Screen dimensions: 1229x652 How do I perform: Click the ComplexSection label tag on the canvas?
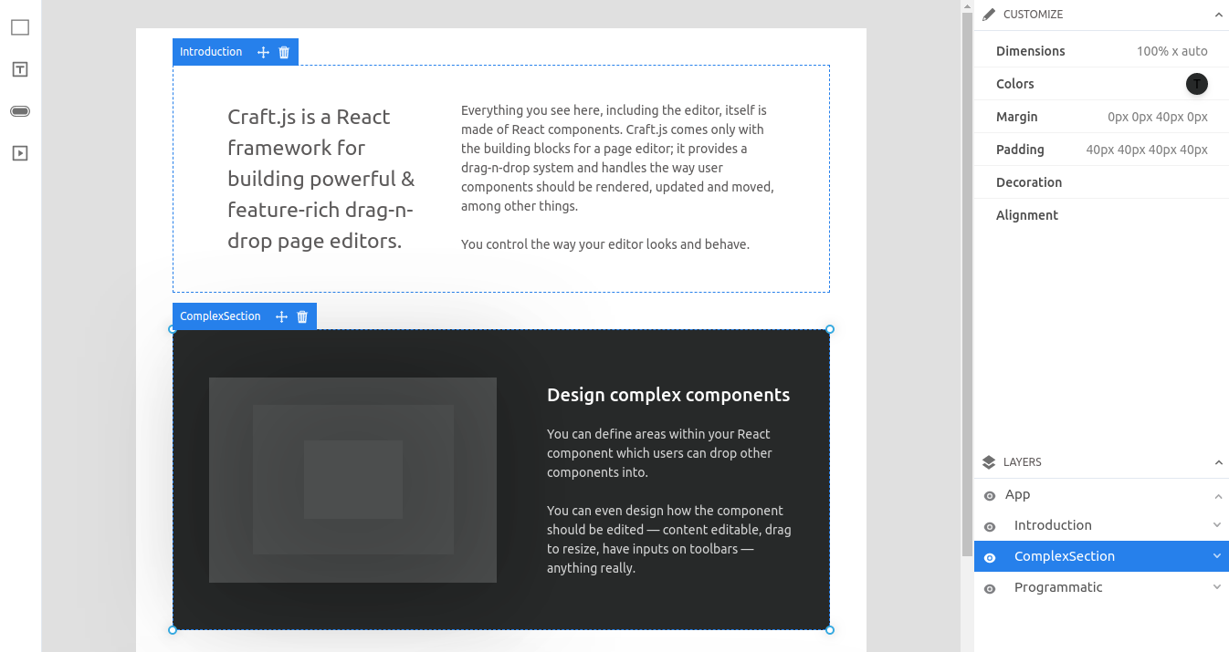220,316
